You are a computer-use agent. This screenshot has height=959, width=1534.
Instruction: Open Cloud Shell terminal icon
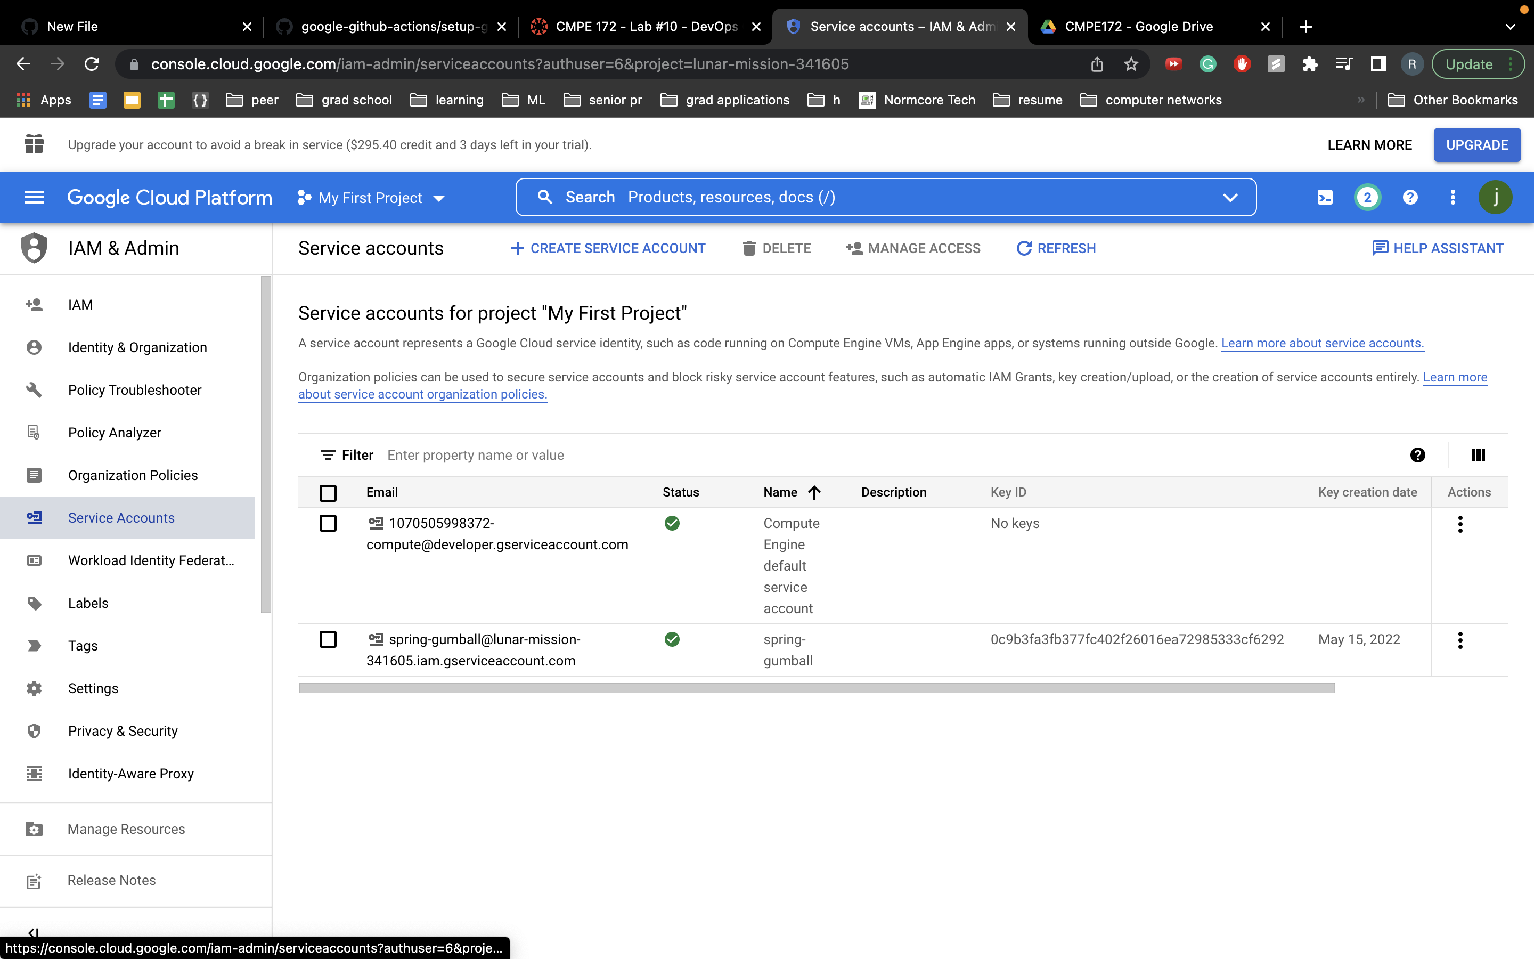point(1325,197)
